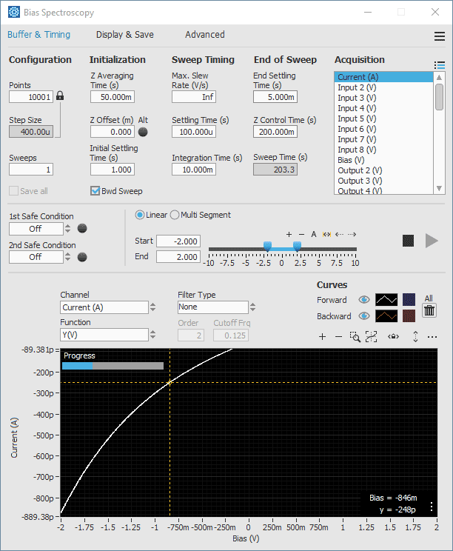Stop the sweep with the square button

[408, 241]
